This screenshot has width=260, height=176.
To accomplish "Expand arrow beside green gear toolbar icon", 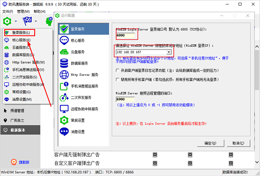I will coord(16,21).
